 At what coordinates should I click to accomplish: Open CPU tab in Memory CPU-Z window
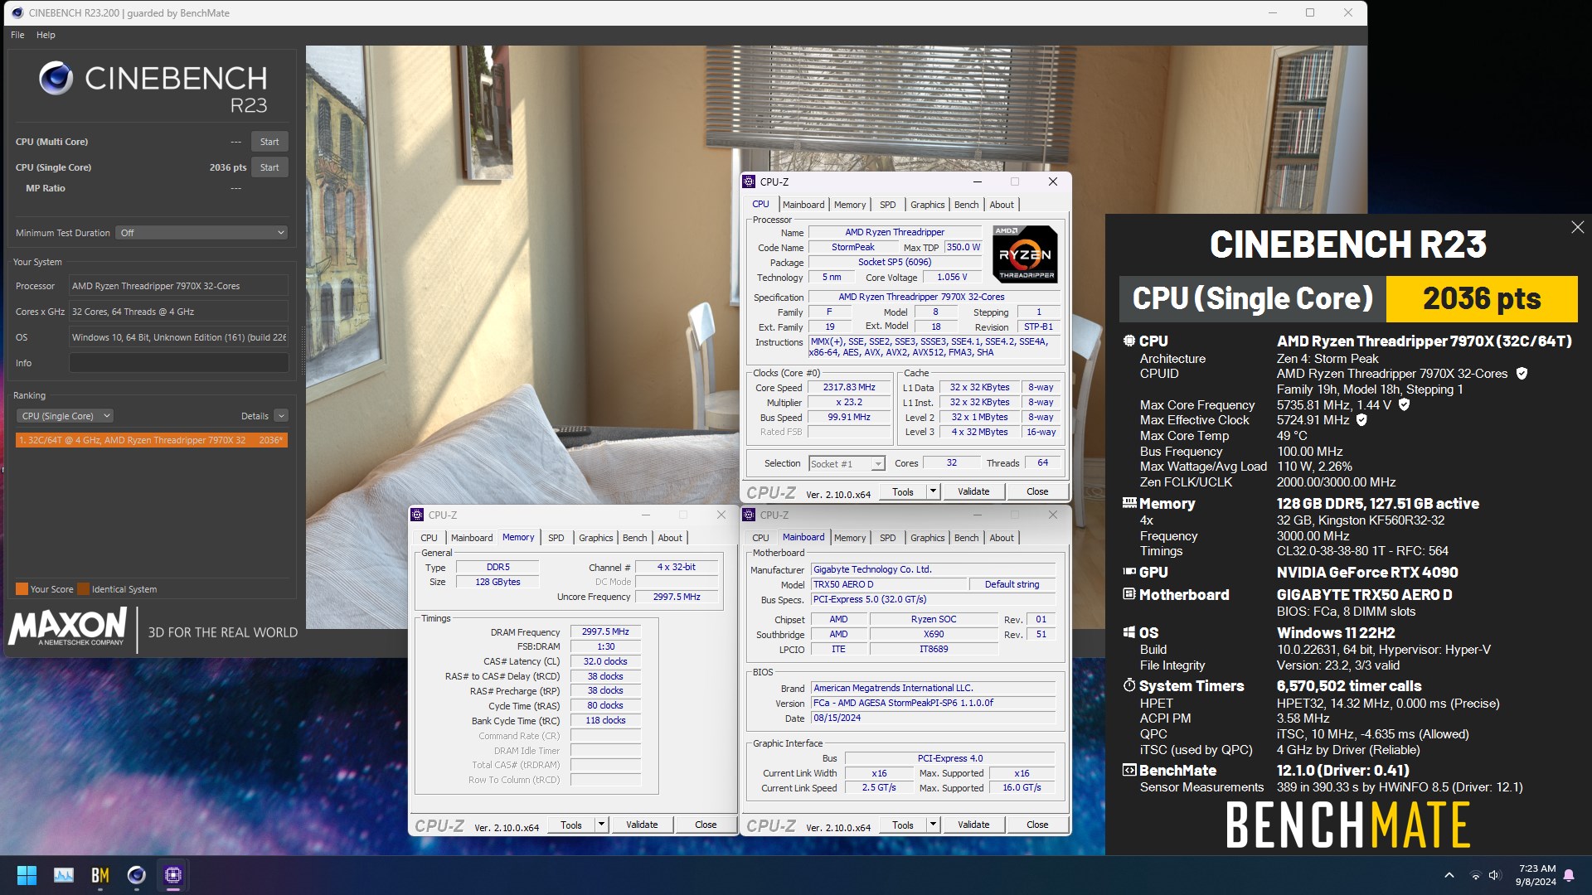click(429, 538)
